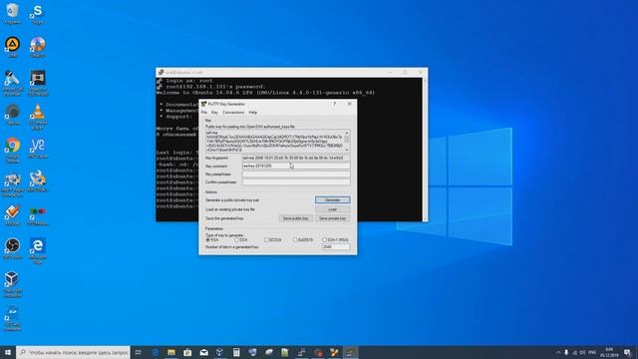Show hidden system tray icons
This screenshot has height=359, width=638.
pos(558,352)
